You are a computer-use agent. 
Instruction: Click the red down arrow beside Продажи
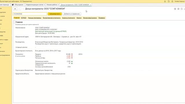pyautogui.click(x=72, y=54)
